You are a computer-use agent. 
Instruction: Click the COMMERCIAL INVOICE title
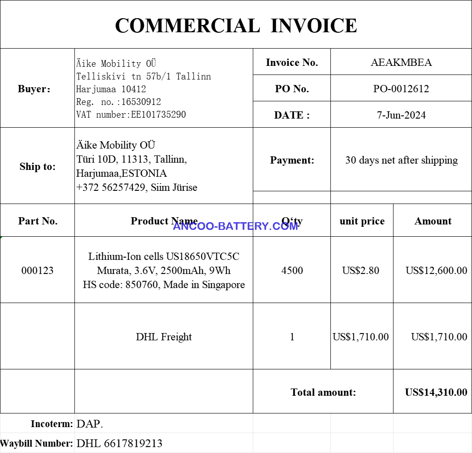click(236, 25)
